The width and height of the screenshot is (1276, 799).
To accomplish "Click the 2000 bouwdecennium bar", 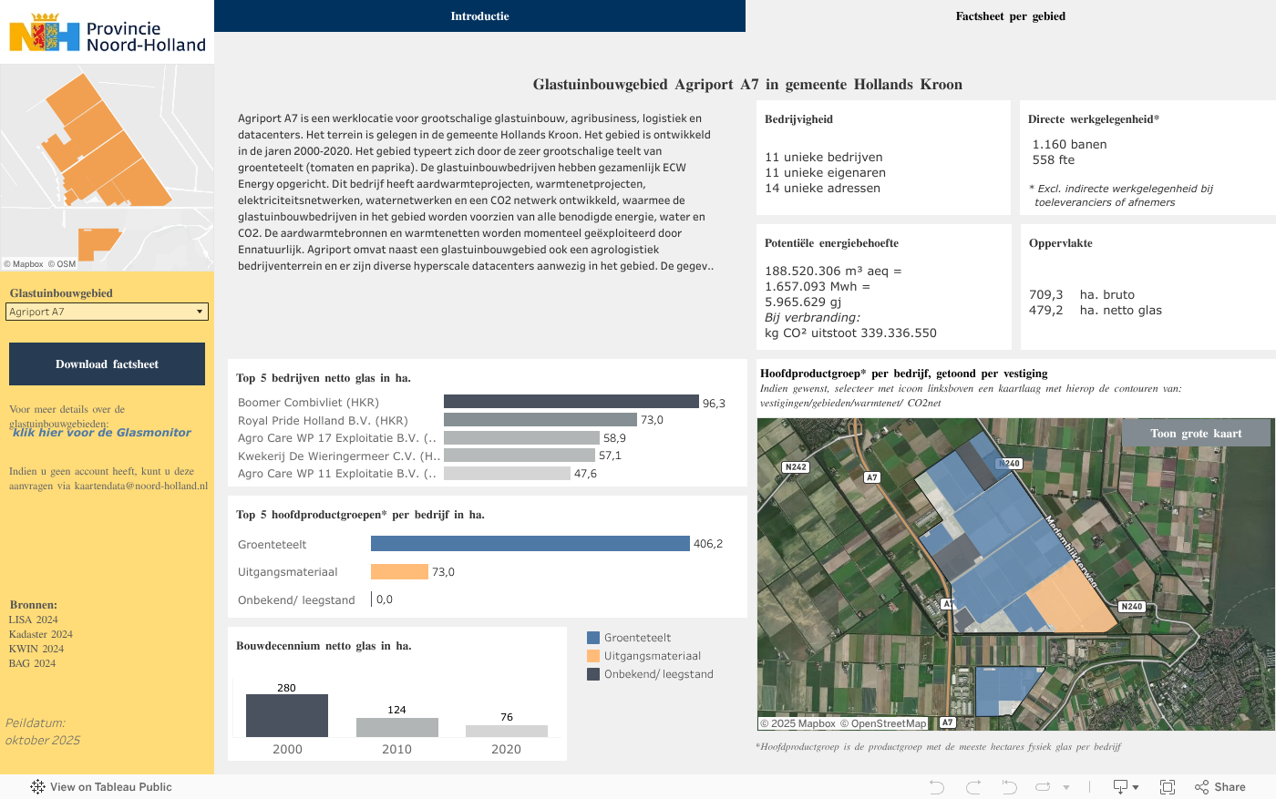I will point(287,716).
